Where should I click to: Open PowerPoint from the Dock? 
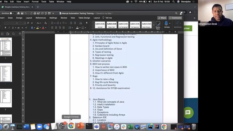tap(80, 126)
